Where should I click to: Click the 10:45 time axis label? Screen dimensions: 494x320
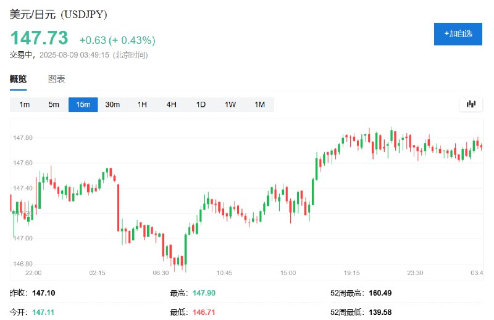(224, 273)
